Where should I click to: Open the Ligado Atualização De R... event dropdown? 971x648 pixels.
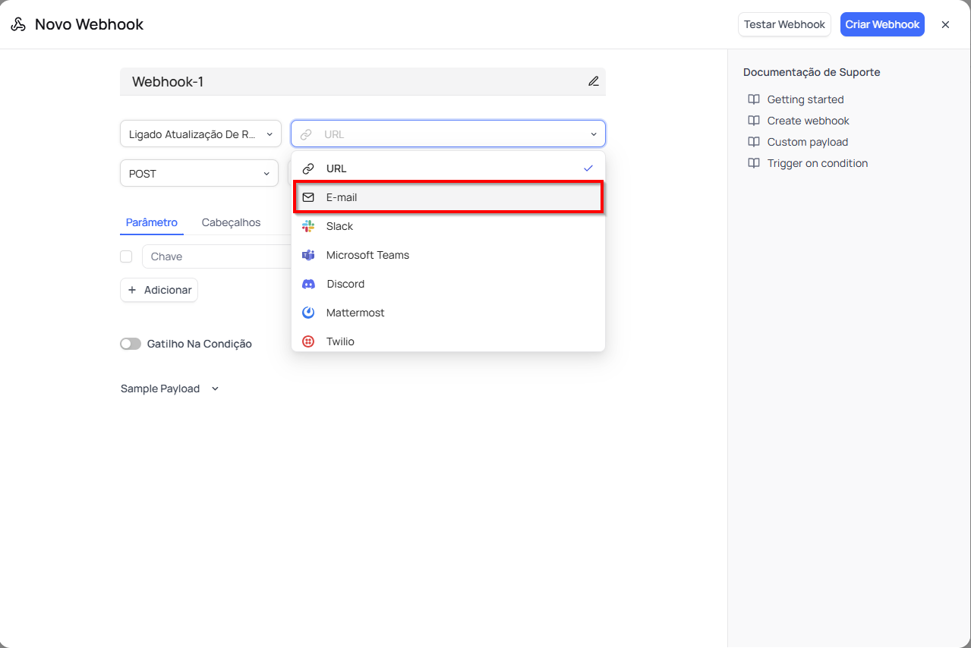200,134
